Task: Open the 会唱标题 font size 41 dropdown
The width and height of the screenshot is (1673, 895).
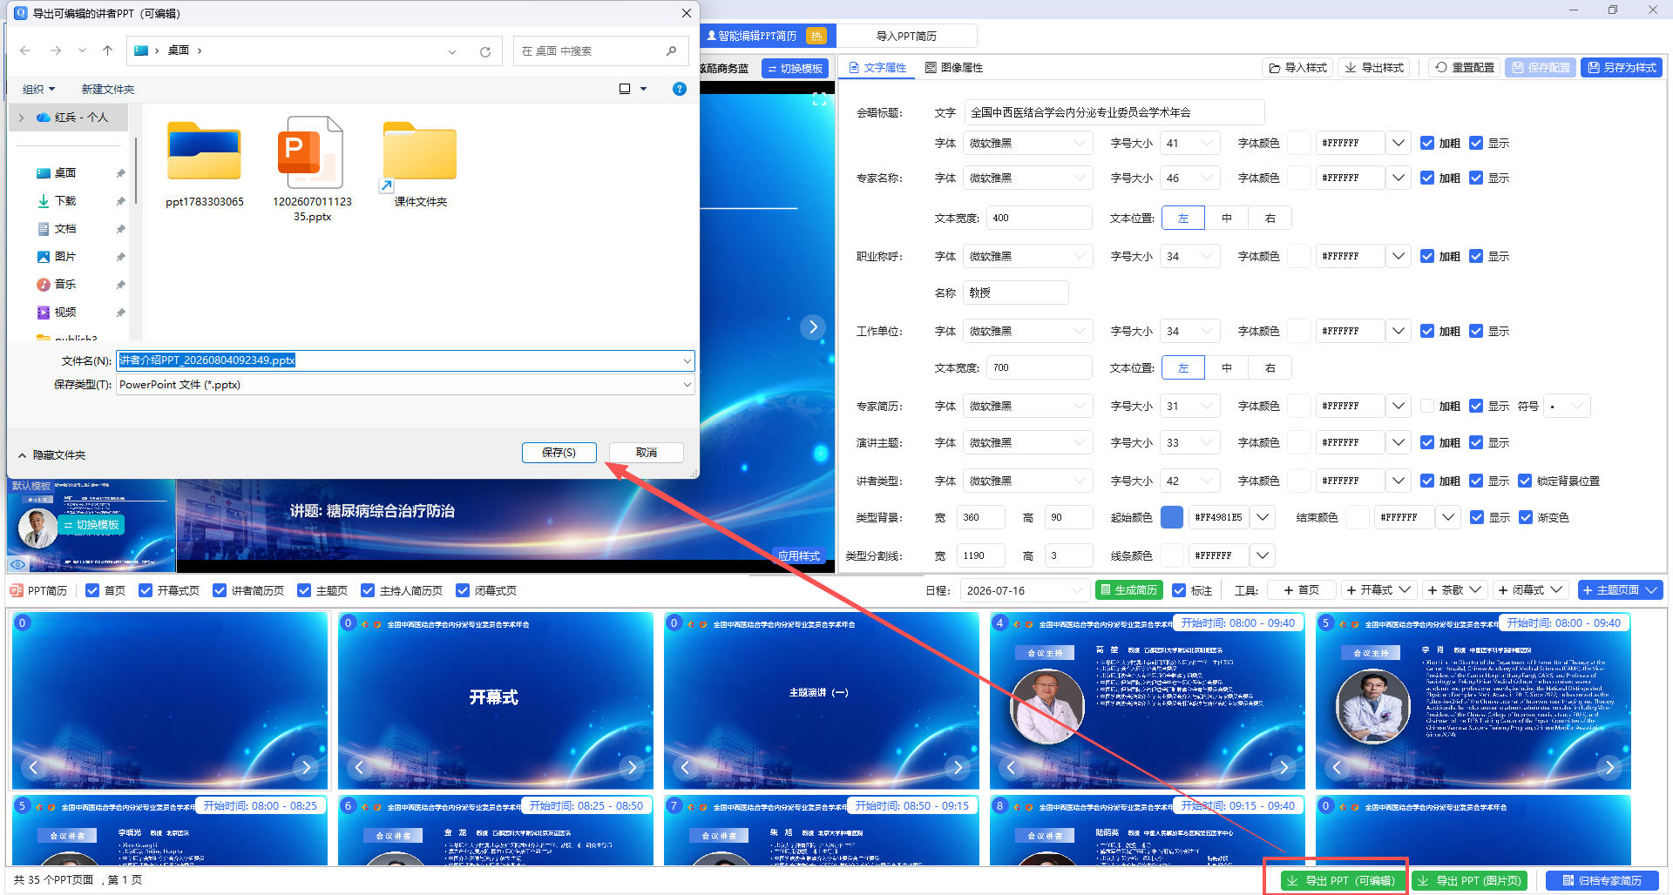Action: tap(1190, 143)
